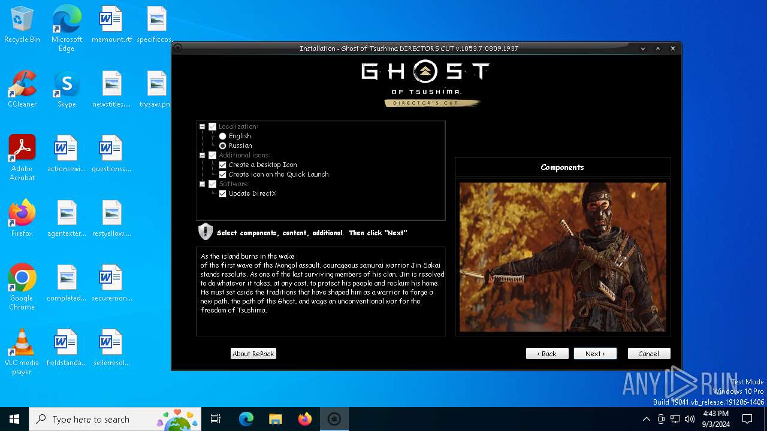The image size is (767, 431).
Task: Open Firefox from the taskbar
Action: 305,419
